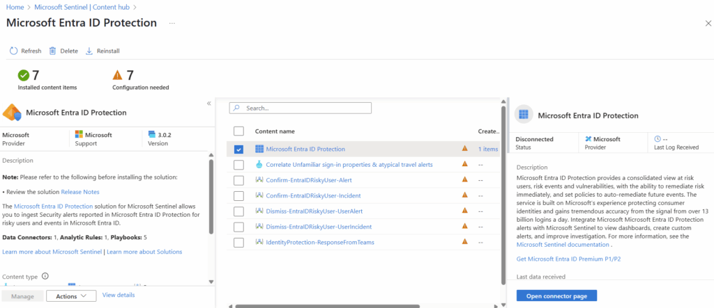Screen dimensions: 714x308
Task: Click the version 3.0.2 icon
Action: [151, 135]
